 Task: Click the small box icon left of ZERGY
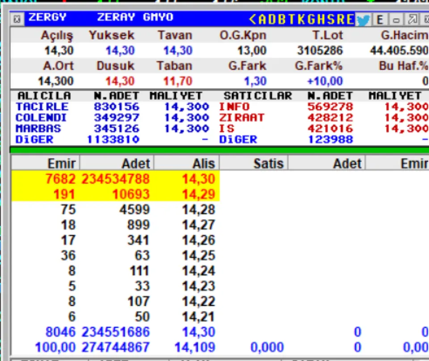pos(17,19)
